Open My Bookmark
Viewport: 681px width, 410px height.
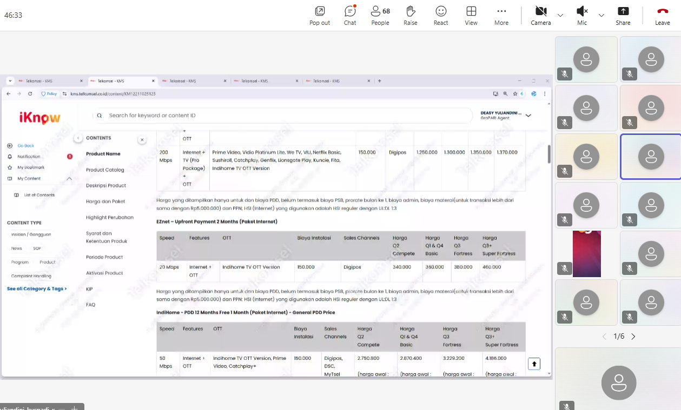pos(30,167)
